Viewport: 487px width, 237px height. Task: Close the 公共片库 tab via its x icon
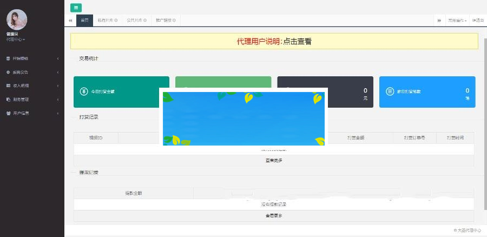click(145, 21)
